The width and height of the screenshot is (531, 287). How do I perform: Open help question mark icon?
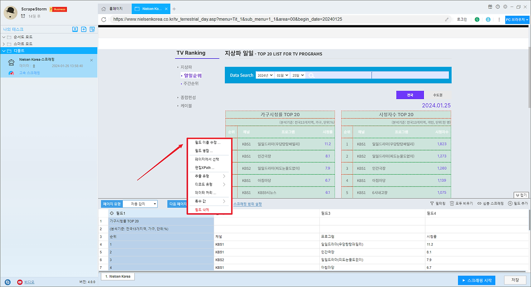497,7
